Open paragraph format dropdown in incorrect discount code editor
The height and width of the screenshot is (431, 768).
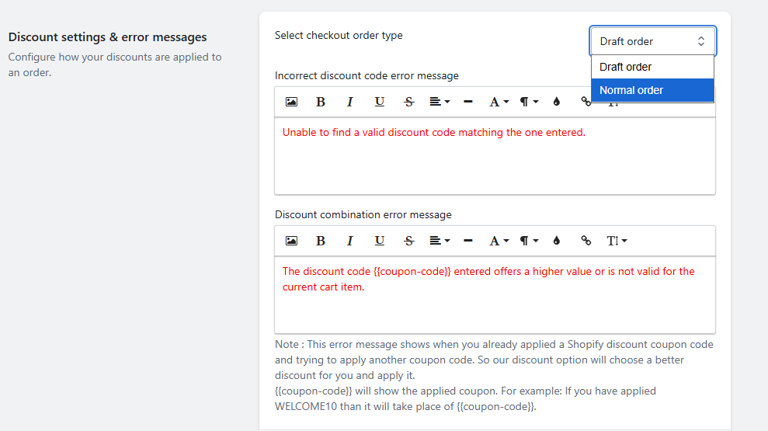529,102
